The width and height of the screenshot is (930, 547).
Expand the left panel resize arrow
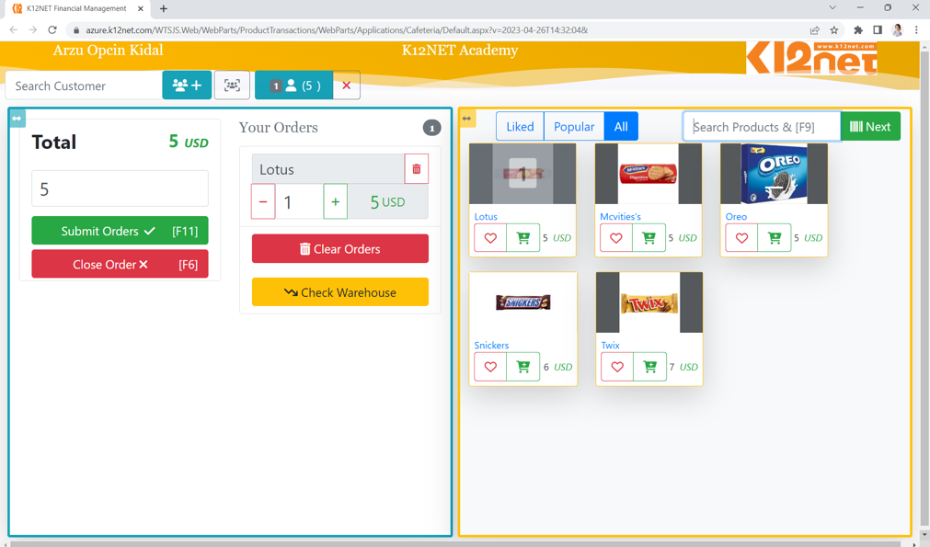tap(17, 119)
